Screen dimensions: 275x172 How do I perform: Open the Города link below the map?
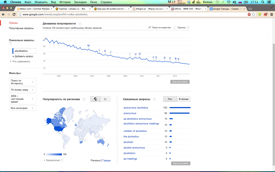[106, 160]
